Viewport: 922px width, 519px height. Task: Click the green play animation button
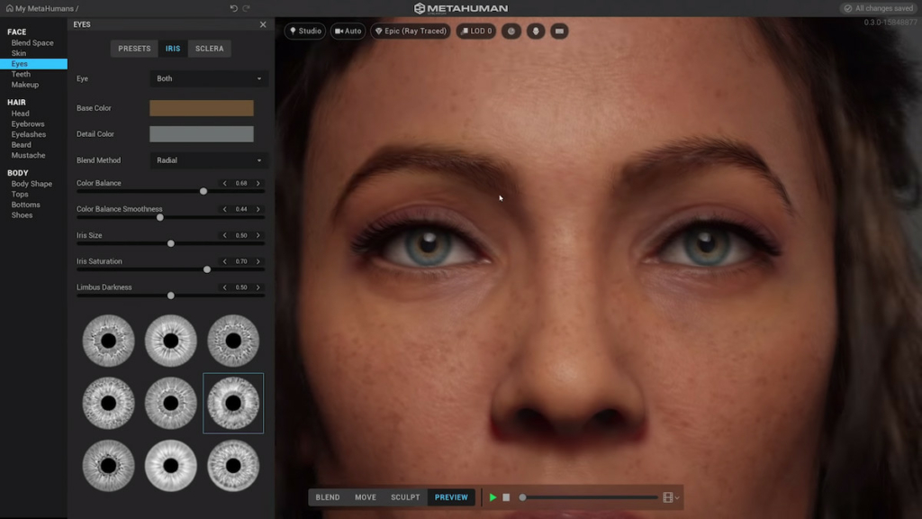(x=493, y=497)
